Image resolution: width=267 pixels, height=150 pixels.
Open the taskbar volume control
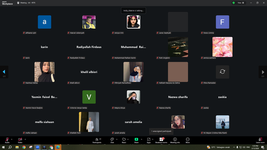pyautogui.click(x=244, y=147)
